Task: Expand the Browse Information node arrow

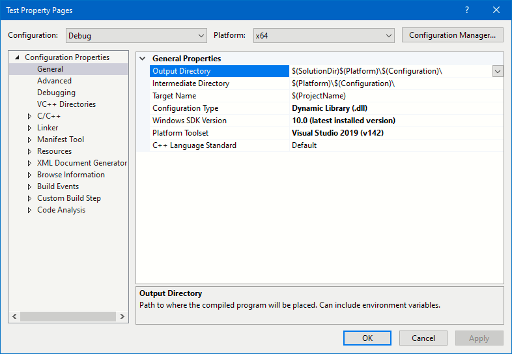Action: pos(29,175)
